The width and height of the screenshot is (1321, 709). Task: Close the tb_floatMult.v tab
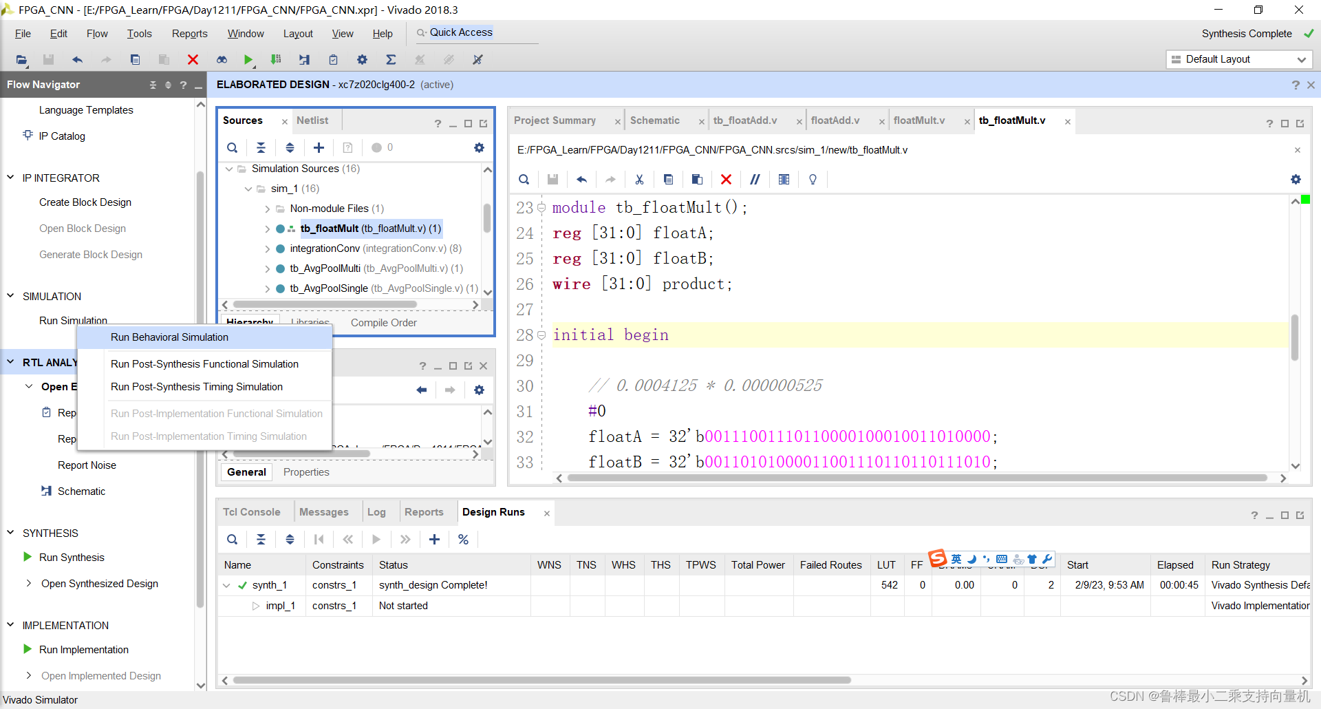pyautogui.click(x=1067, y=122)
